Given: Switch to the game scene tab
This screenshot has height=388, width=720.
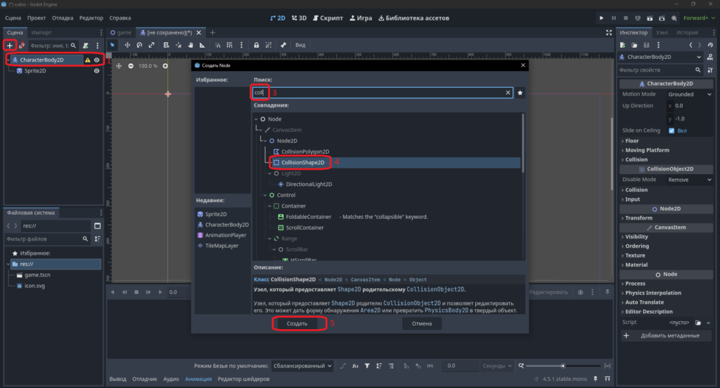Looking at the screenshot, I should pos(121,32).
